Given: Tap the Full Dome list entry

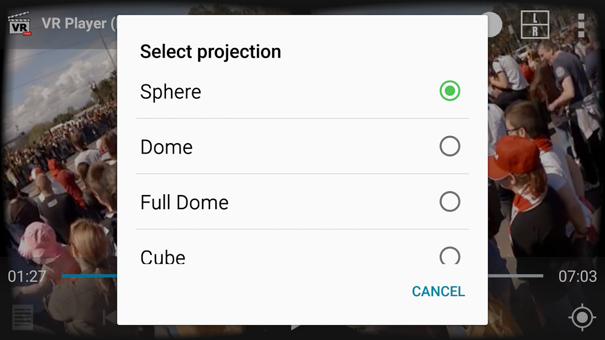Looking at the screenshot, I should coord(184,202).
